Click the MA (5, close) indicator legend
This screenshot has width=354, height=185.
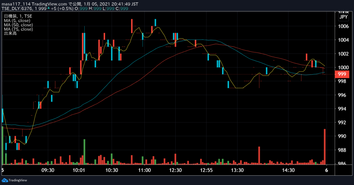pos(17,20)
